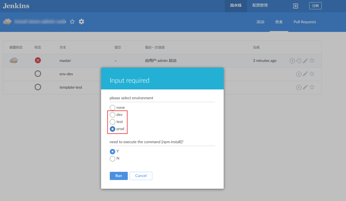Cancel the Input required dialog
This screenshot has height=201, width=346.
[141, 176]
